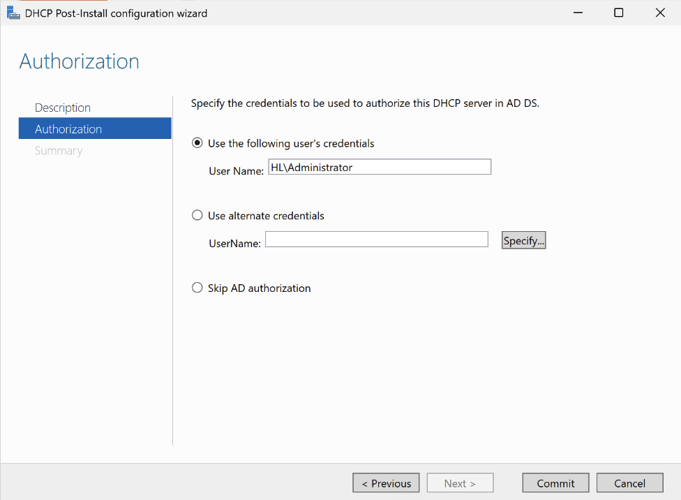
Task: Maximize the DHCP configuration wizard window
Action: [x=618, y=13]
